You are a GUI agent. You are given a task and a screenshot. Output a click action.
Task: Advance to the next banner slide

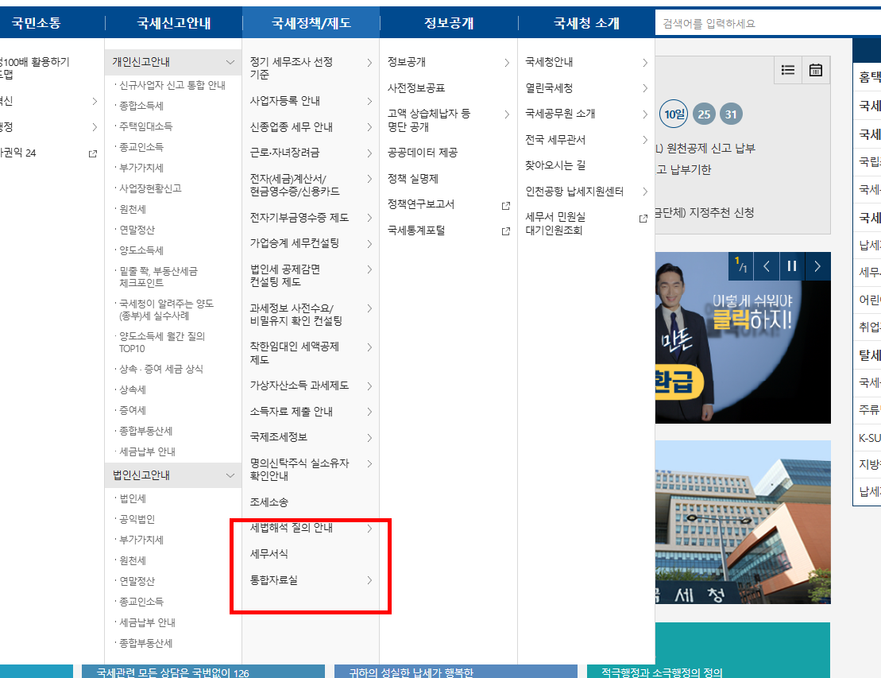point(817,267)
